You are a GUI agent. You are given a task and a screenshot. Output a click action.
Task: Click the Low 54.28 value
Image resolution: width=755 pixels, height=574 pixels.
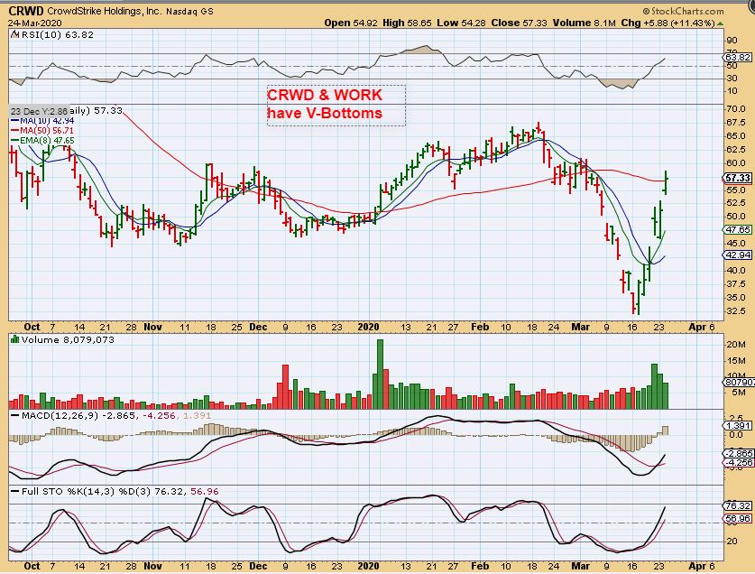(x=461, y=23)
